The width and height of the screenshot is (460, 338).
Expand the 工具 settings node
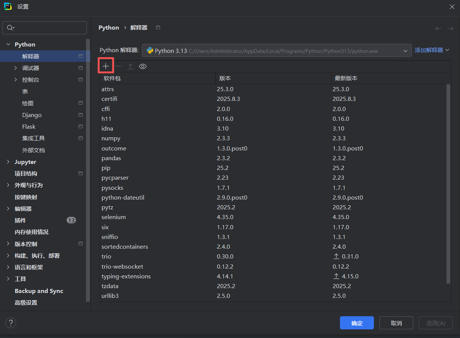point(8,279)
